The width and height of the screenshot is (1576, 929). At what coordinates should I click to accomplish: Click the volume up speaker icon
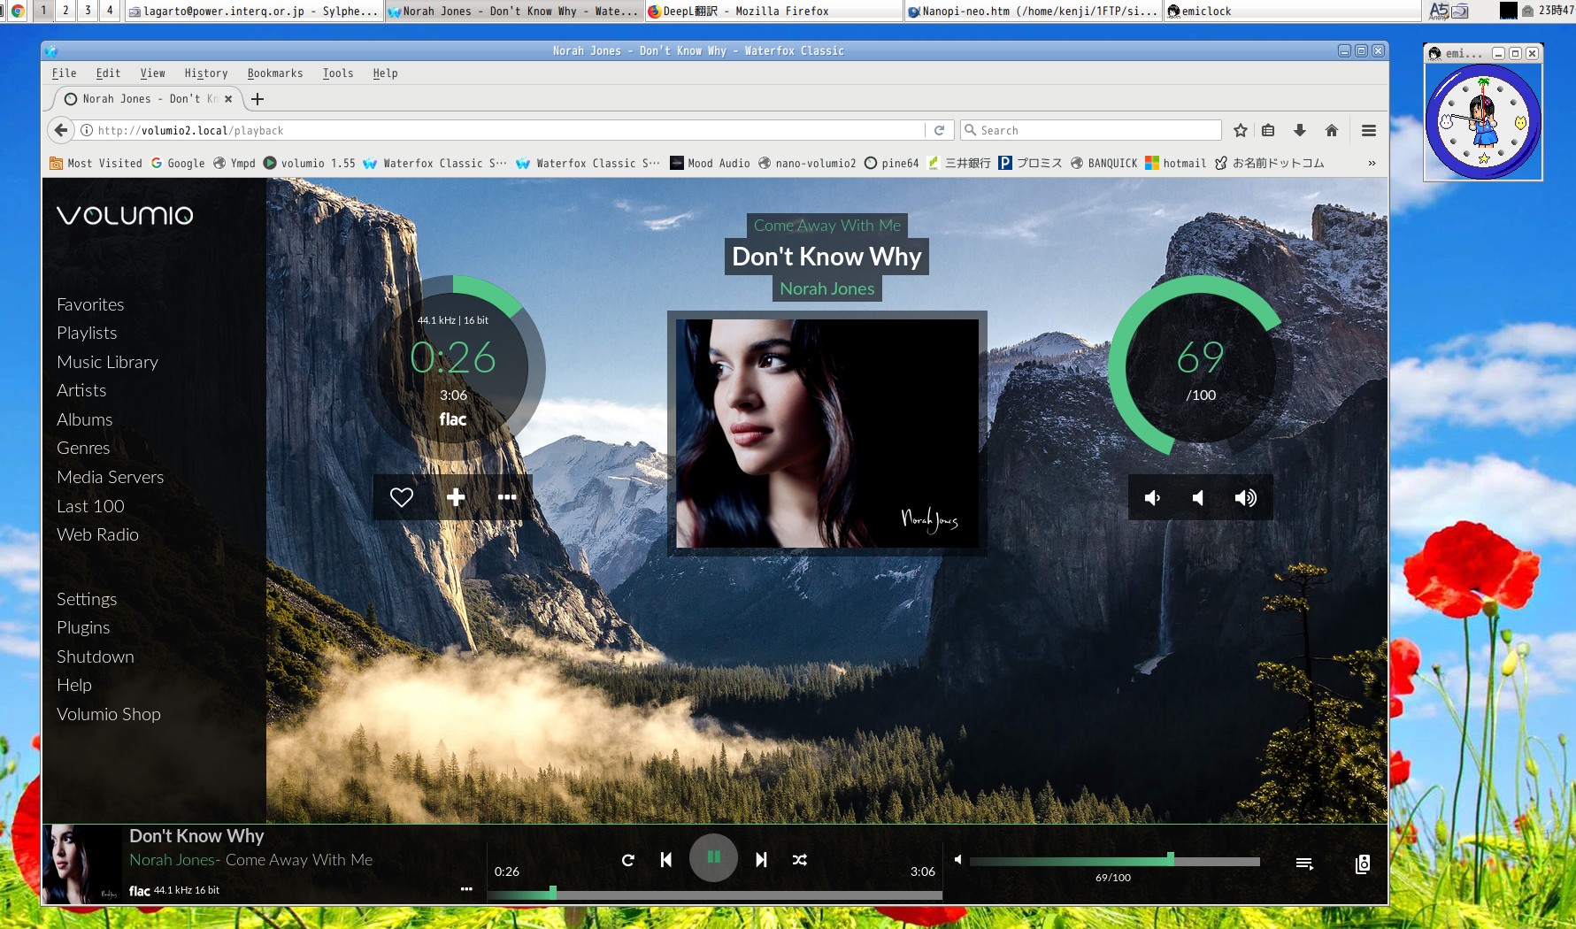tap(1245, 498)
